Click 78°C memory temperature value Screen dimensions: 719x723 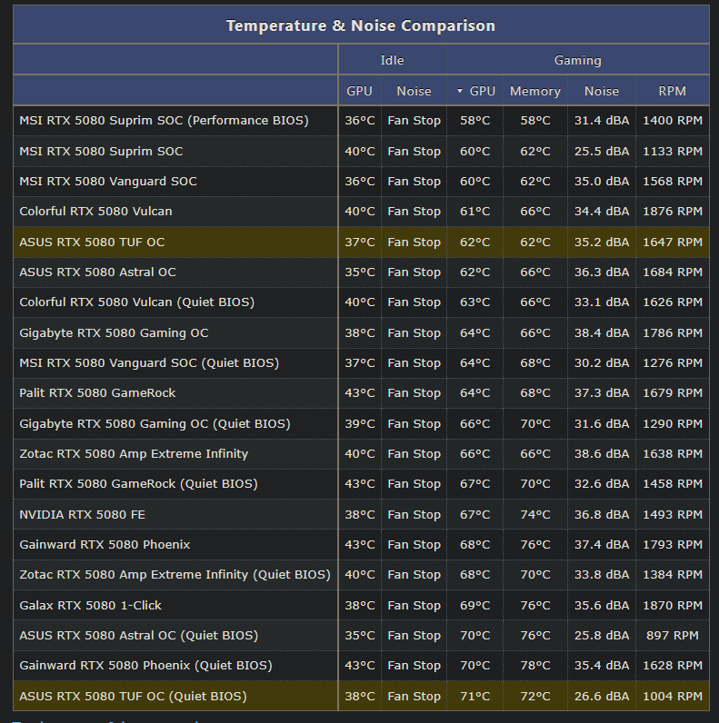tap(535, 666)
